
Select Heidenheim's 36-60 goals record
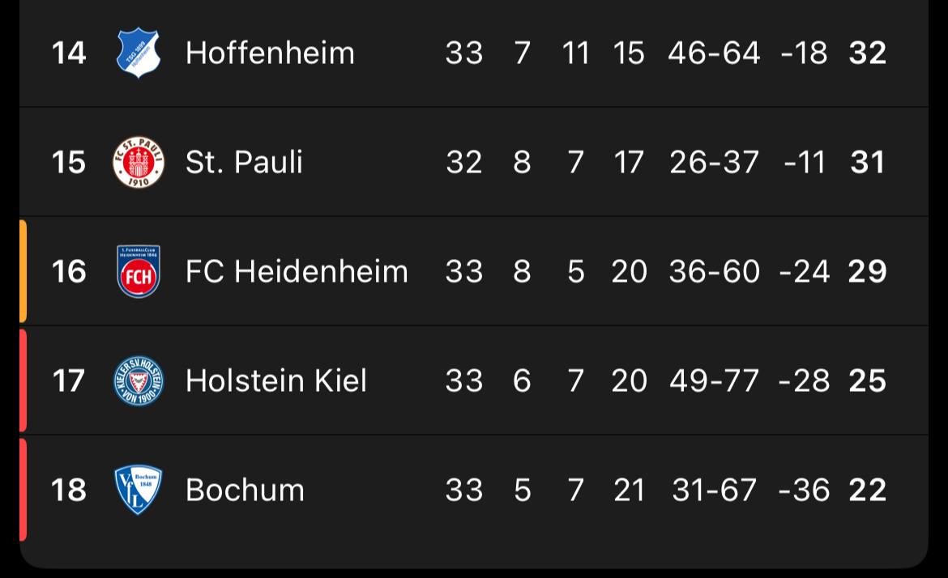(714, 271)
